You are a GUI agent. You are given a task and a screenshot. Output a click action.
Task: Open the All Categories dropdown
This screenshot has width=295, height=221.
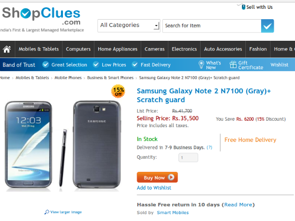point(129,26)
